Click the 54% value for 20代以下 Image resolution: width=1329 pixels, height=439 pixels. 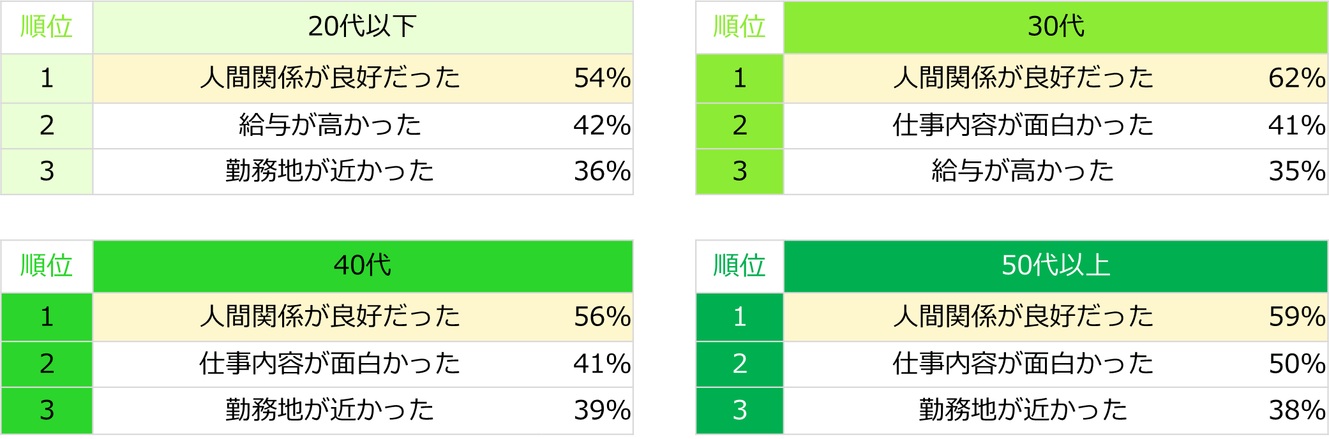tap(601, 78)
